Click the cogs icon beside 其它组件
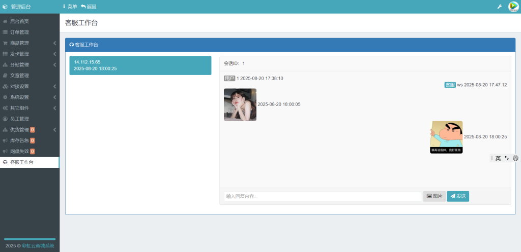Screen dimensions: 521x252 (5, 108)
